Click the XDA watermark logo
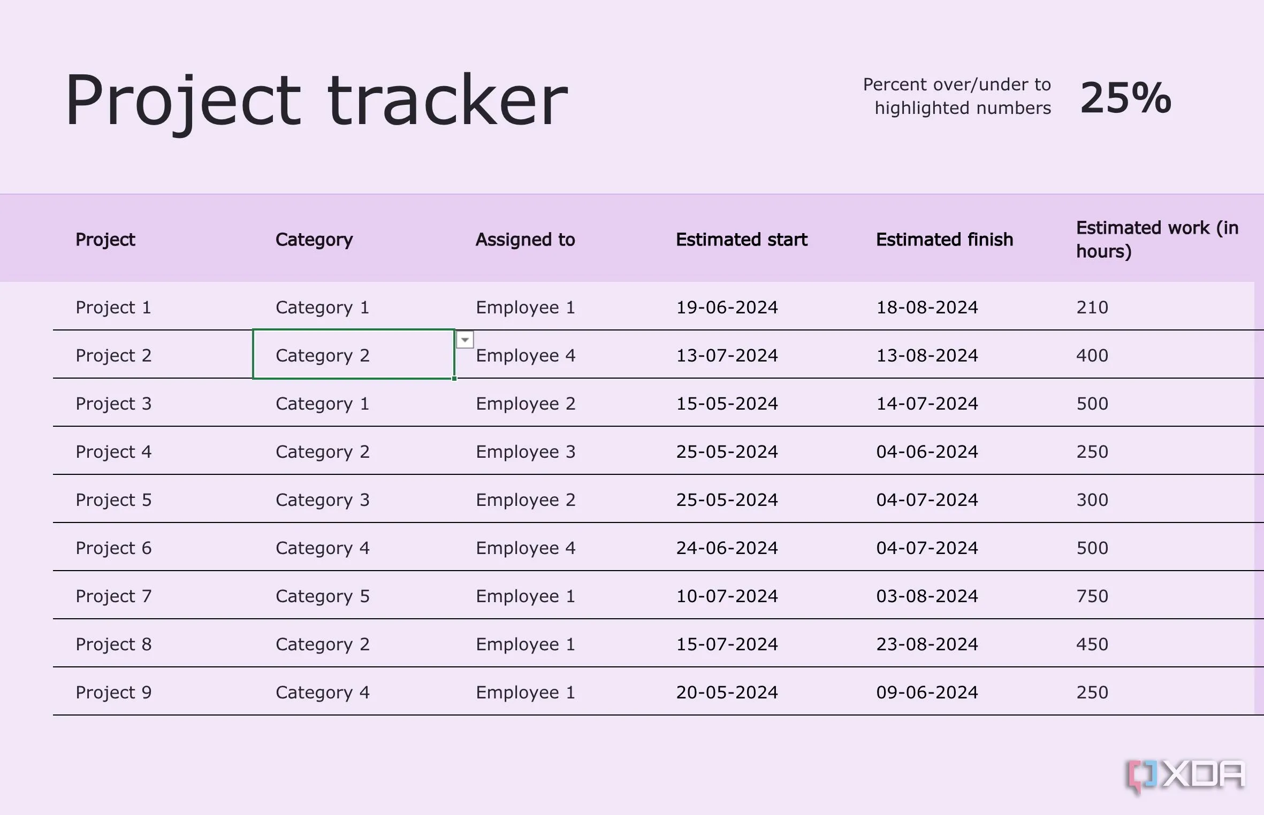Image resolution: width=1264 pixels, height=815 pixels. coord(1185,776)
